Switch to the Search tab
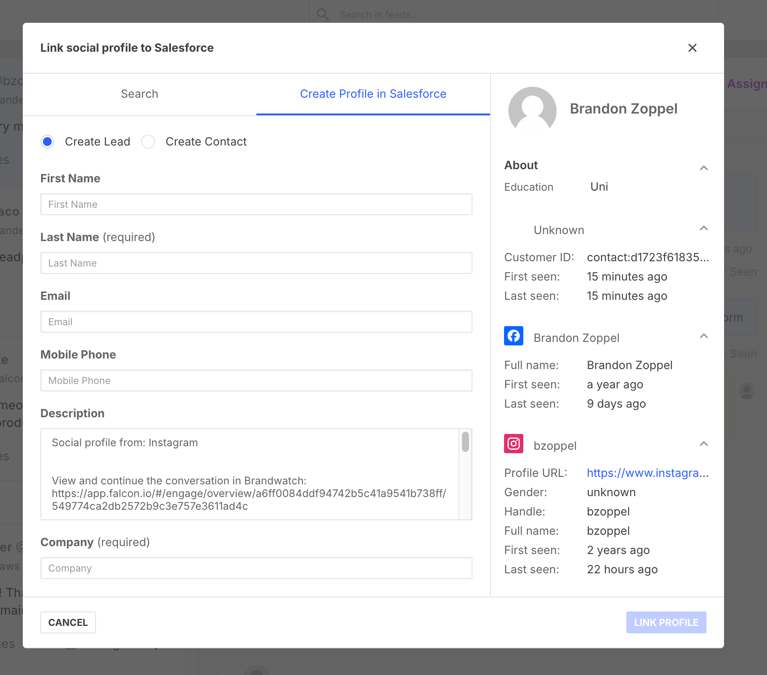This screenshot has width=767, height=675. [x=139, y=94]
